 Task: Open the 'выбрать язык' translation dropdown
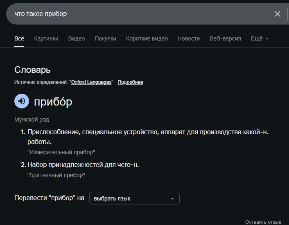pos(134,198)
